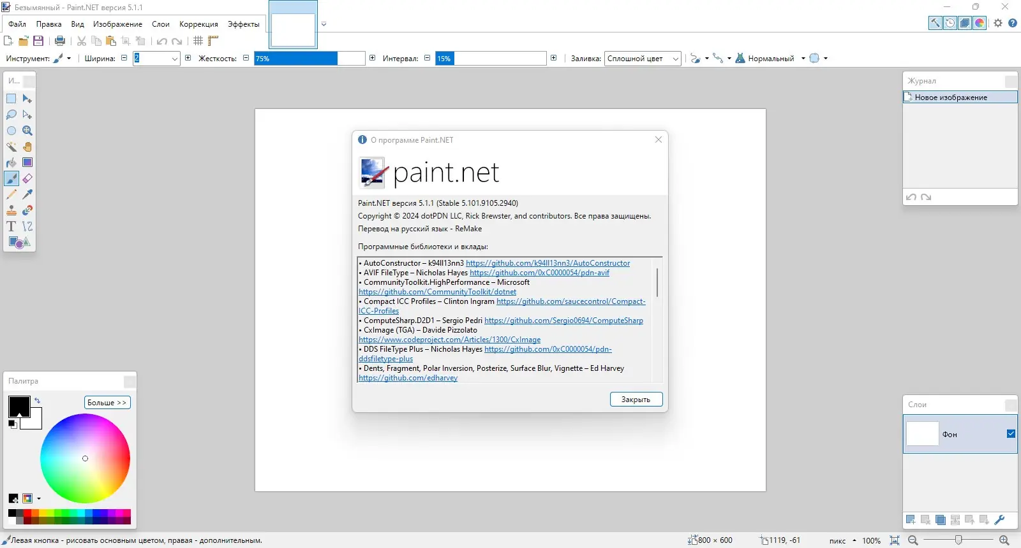The width and height of the screenshot is (1021, 548).
Task: Select the Gradient tool
Action: [x=27, y=162]
